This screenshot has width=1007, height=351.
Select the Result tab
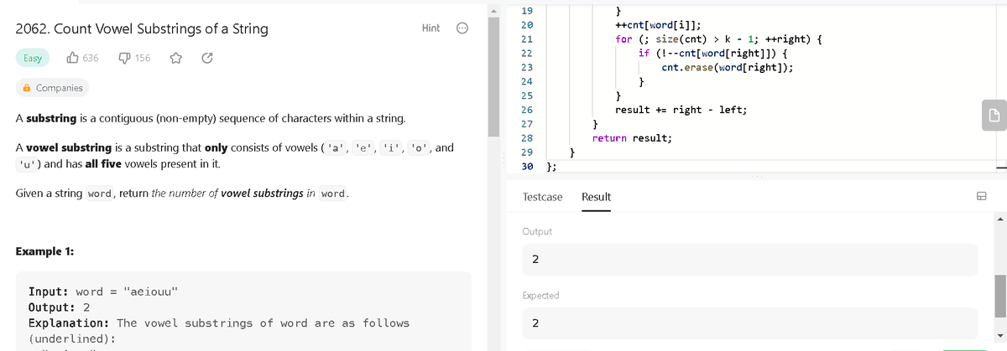[x=596, y=197]
